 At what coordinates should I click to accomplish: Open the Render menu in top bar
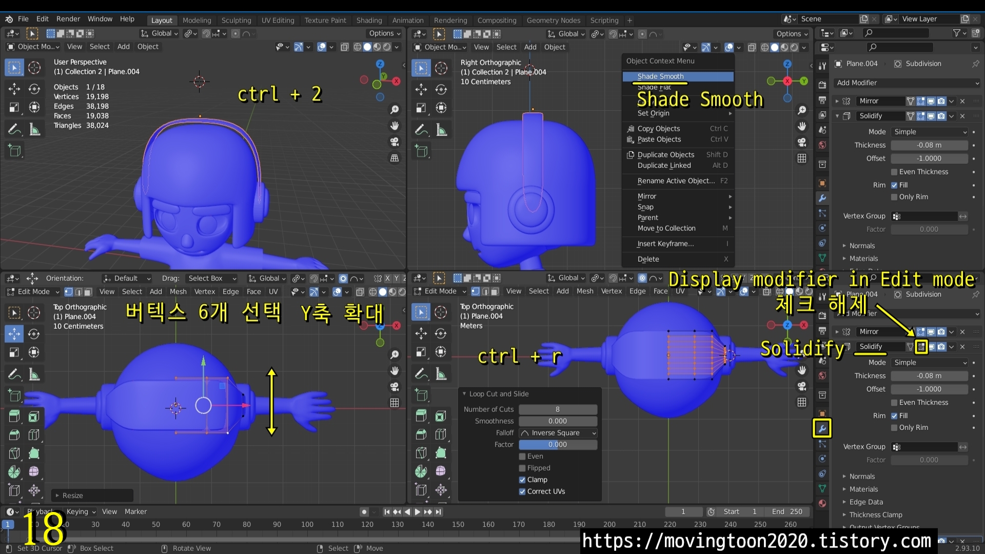click(68, 19)
